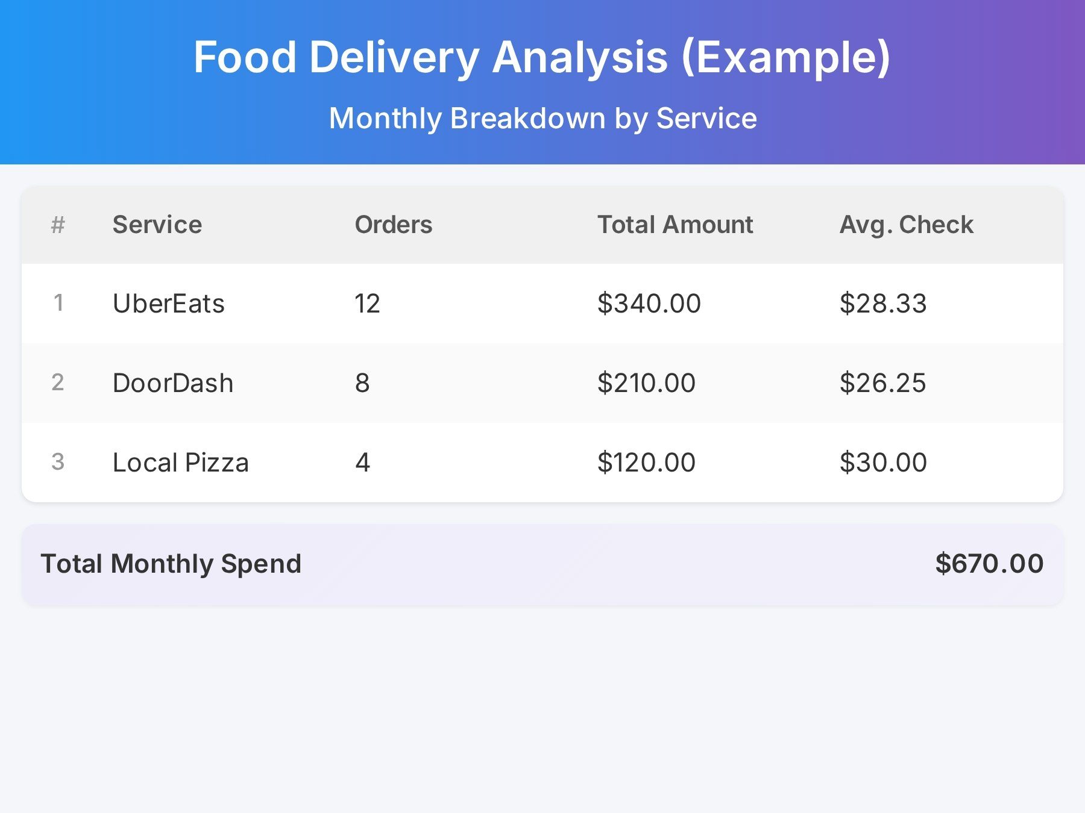Select the Local Pizza row
The width and height of the screenshot is (1085, 813).
542,462
